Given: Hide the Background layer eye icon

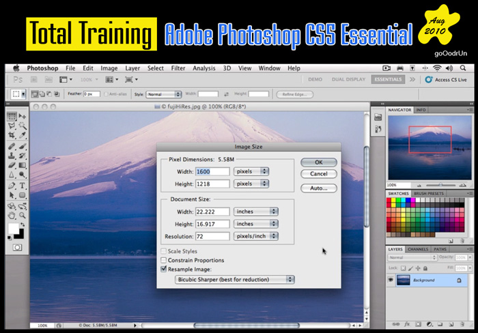Looking at the screenshot, I should click(391, 280).
